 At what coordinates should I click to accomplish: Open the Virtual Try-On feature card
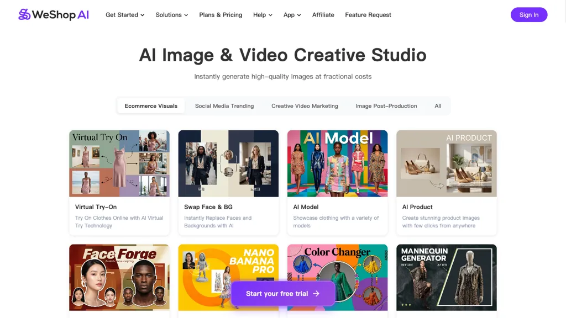coord(119,163)
